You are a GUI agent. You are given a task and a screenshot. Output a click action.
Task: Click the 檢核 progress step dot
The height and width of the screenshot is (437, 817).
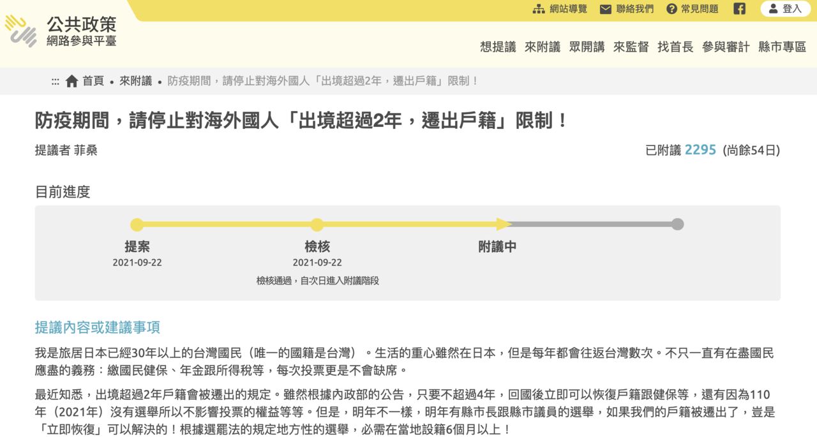pyautogui.click(x=317, y=225)
